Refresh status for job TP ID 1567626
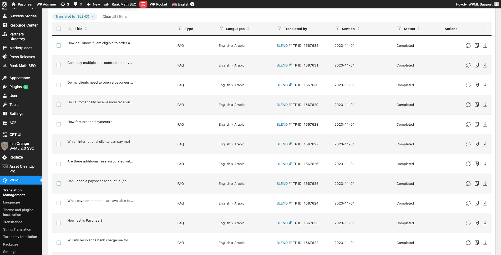The height and width of the screenshot is (255, 501). pos(468,164)
